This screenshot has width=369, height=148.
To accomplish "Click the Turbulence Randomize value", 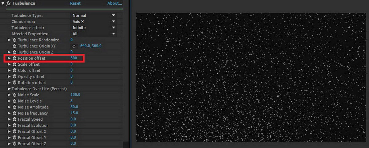I will (72, 40).
